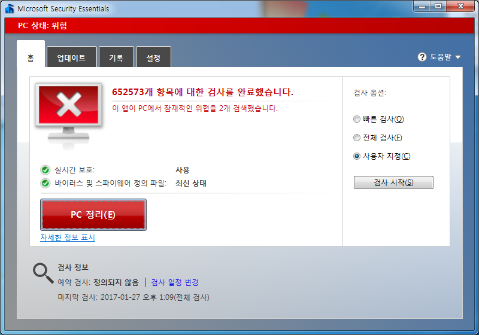
Task: Open the 자세한 정보 표시 link
Action: [68, 237]
